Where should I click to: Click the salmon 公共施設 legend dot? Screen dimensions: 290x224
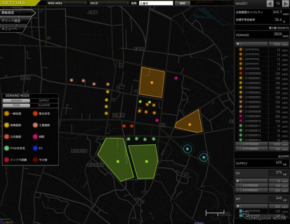click(7, 137)
